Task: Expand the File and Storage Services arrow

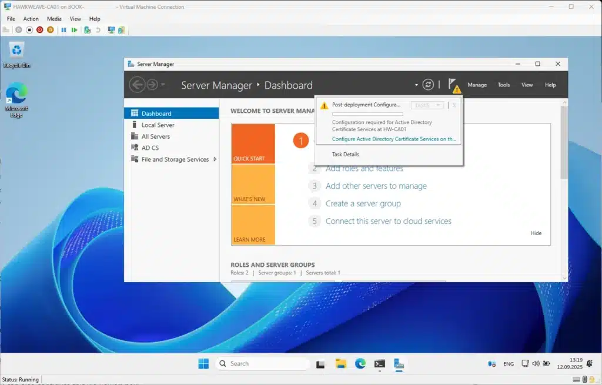Action: pyautogui.click(x=215, y=159)
